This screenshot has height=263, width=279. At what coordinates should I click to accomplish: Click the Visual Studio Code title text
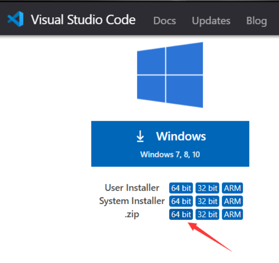(83, 20)
